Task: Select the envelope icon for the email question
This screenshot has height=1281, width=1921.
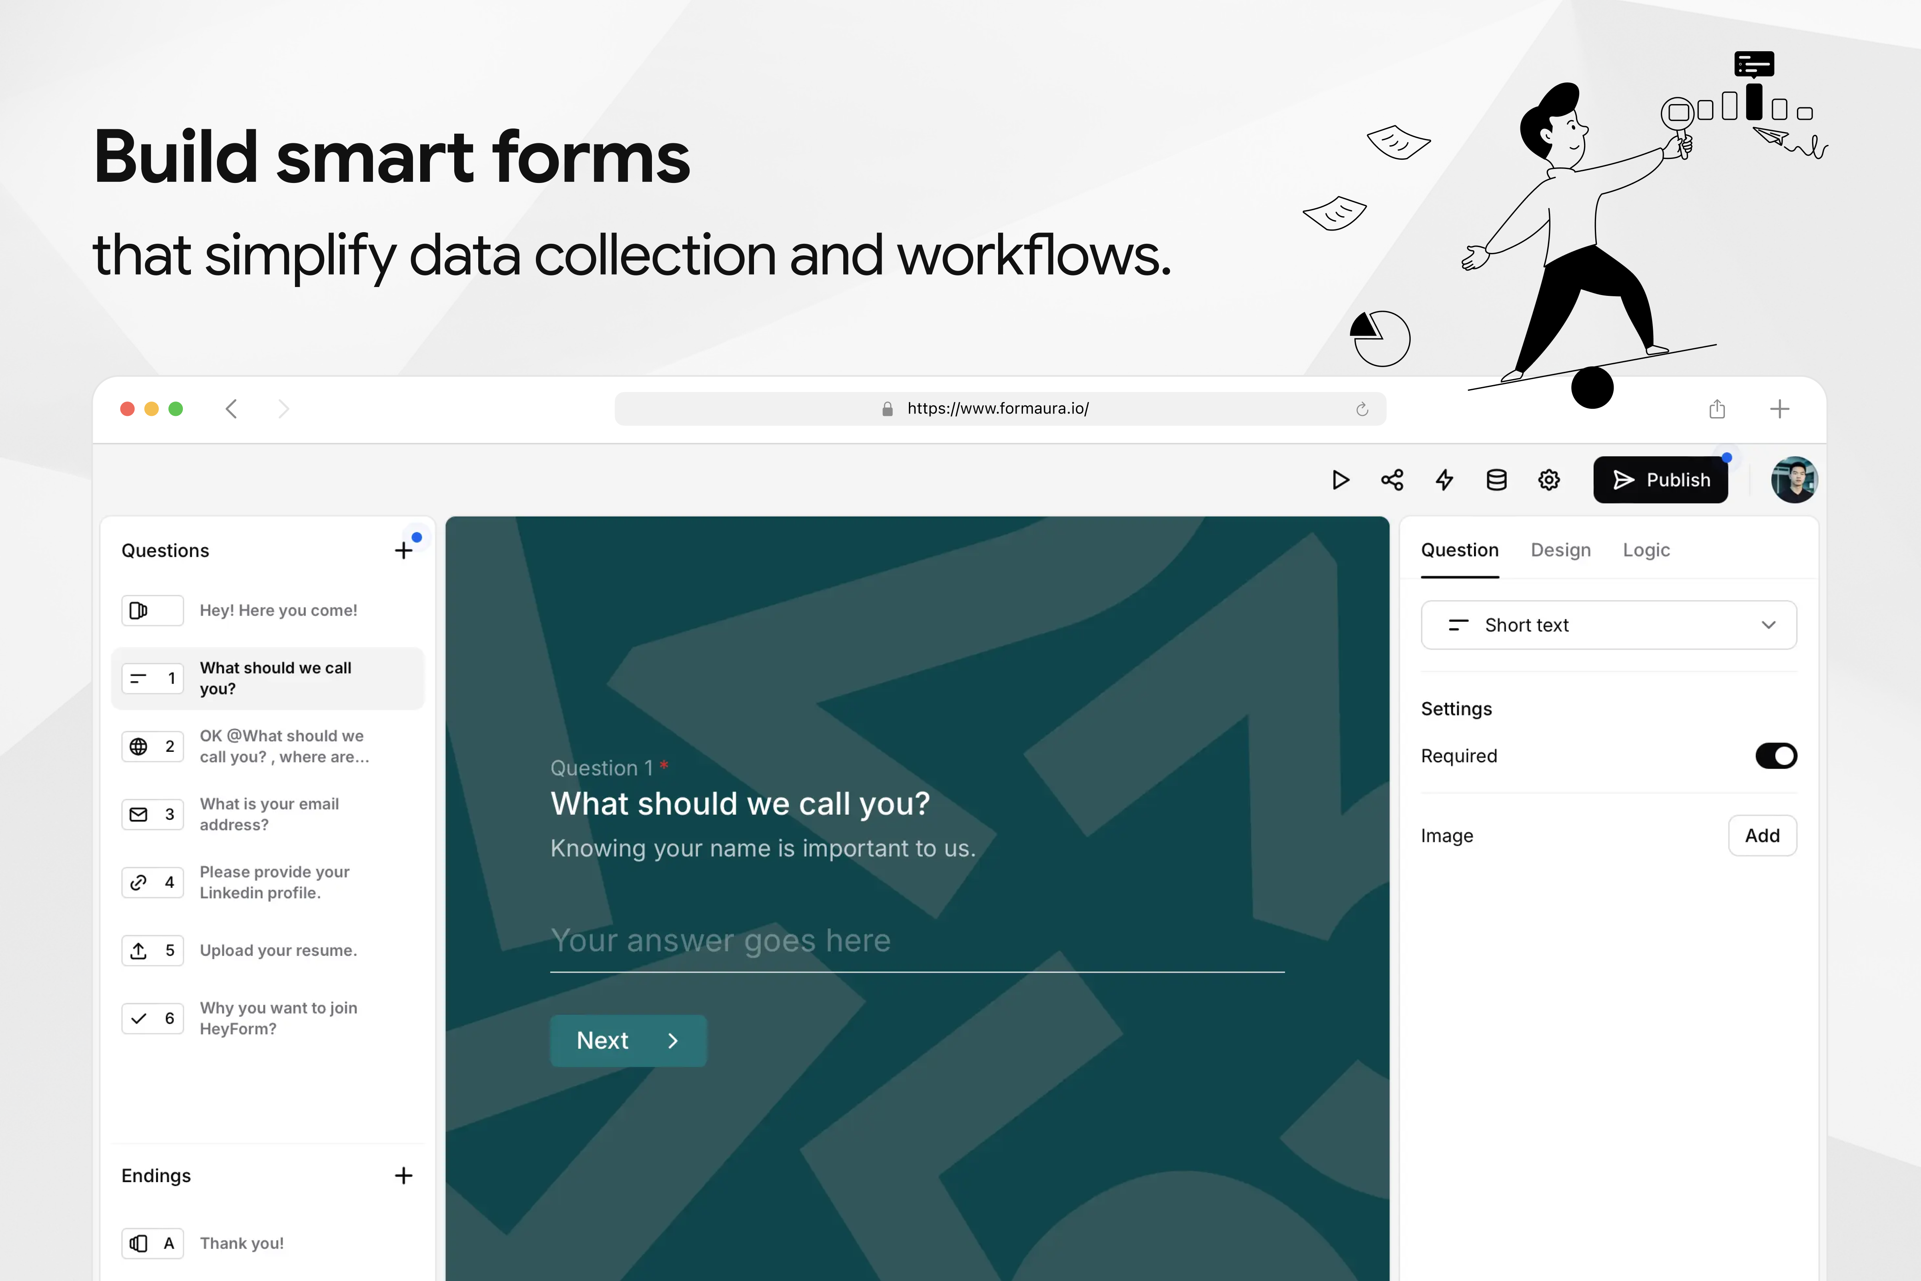Action: click(x=138, y=814)
